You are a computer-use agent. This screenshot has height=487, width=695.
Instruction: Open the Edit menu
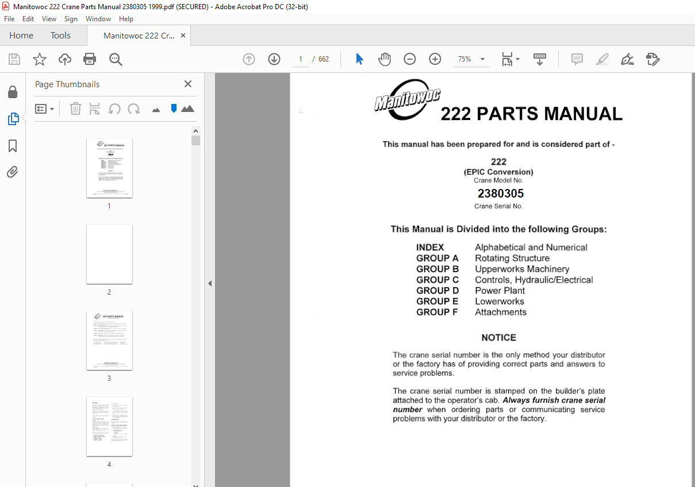pos(28,19)
